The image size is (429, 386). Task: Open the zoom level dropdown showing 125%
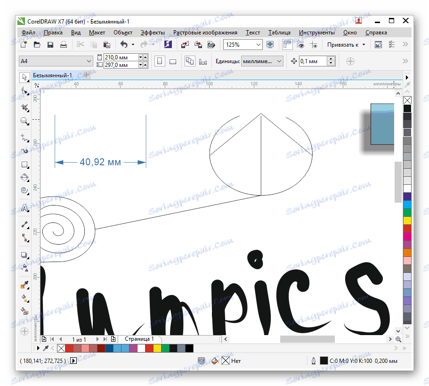[x=258, y=44]
